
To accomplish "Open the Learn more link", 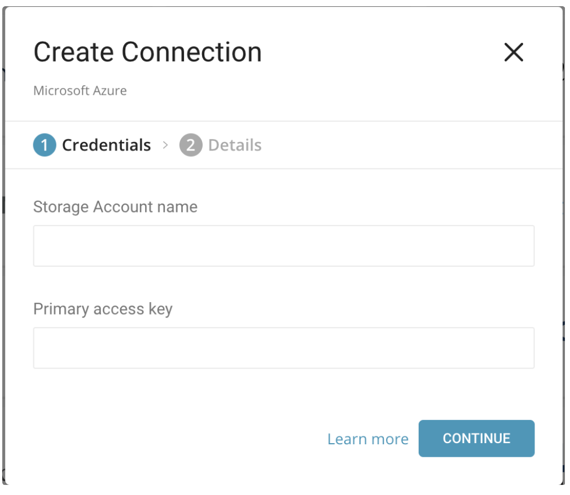I will 367,439.
